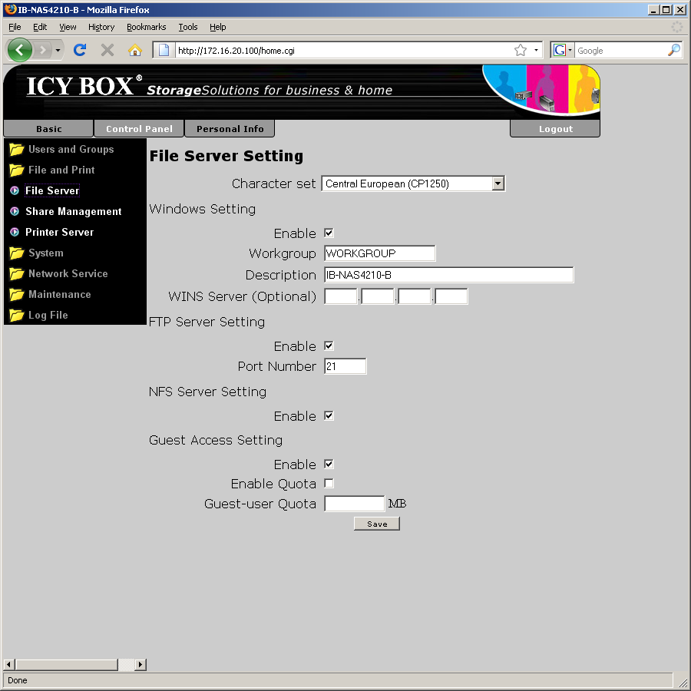Toggle Guest Access Enable checkbox

click(x=329, y=464)
